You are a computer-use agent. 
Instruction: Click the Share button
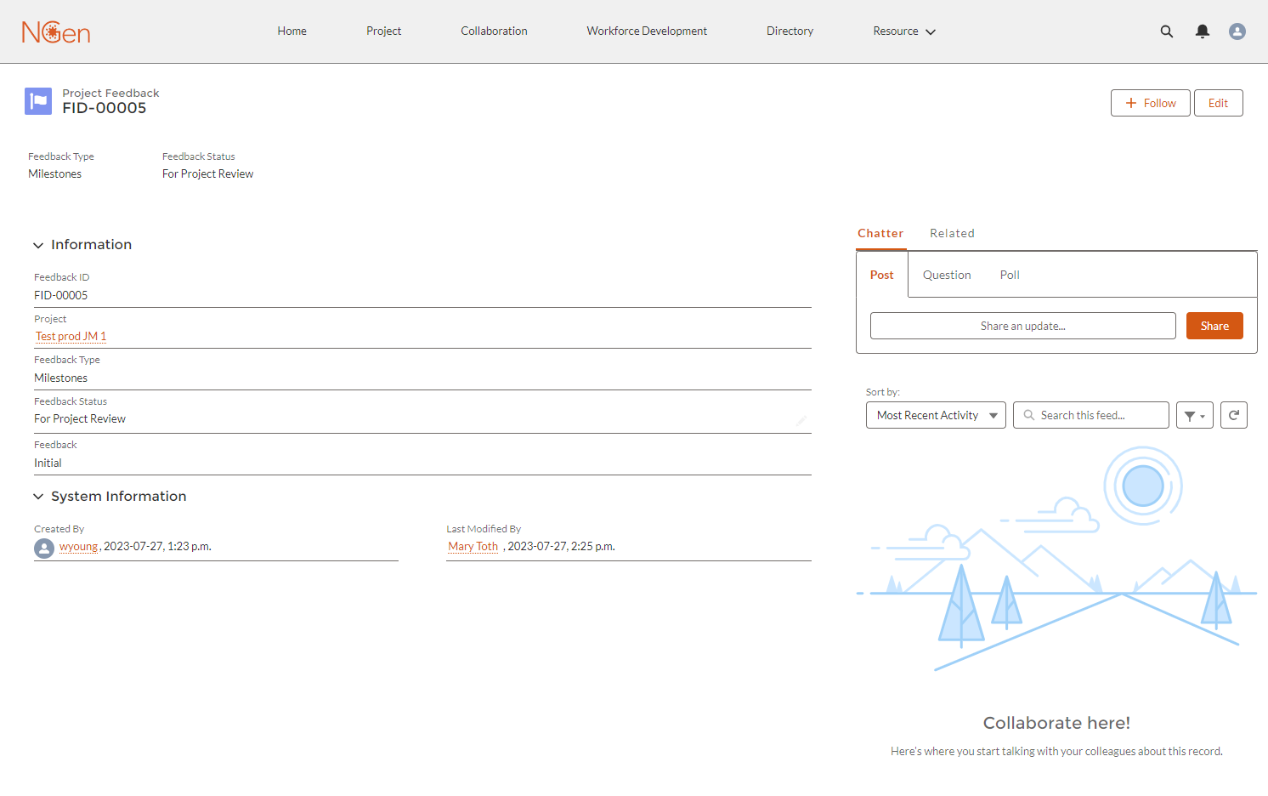(1214, 326)
